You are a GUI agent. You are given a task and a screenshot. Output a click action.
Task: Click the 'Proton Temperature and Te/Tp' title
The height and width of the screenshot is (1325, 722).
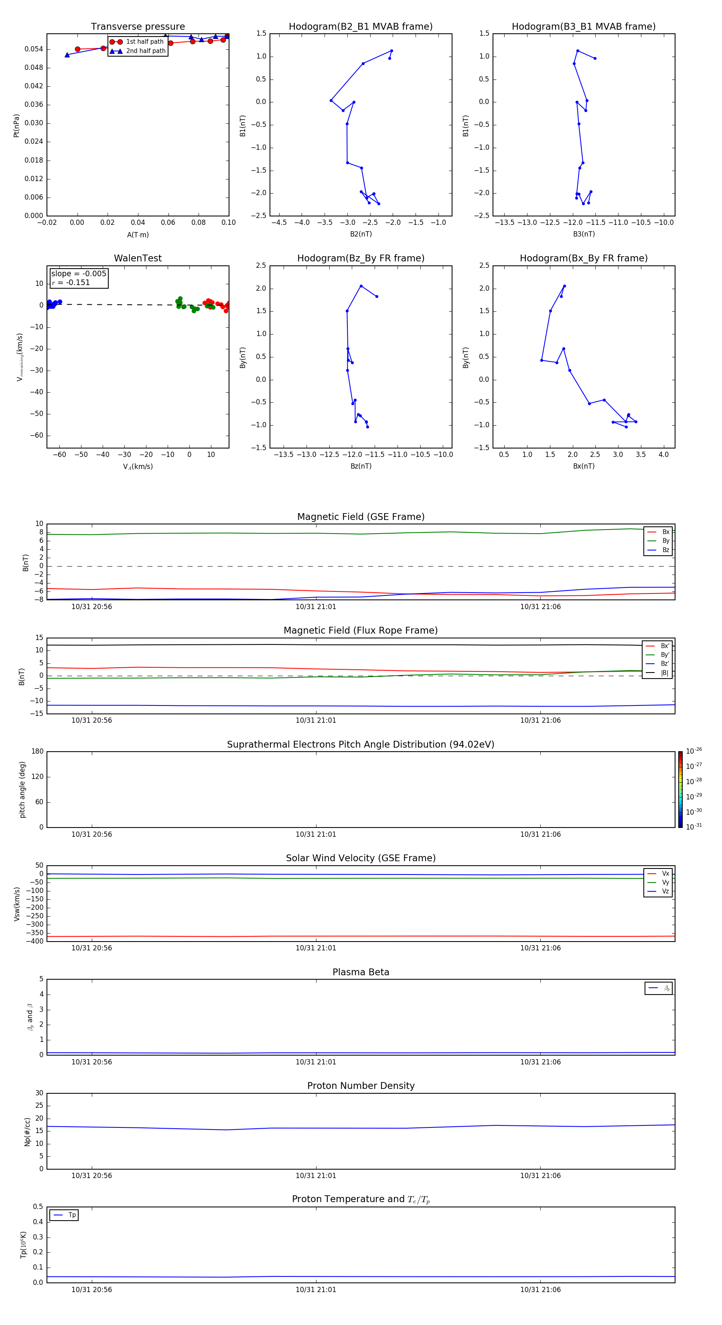tap(361, 1199)
